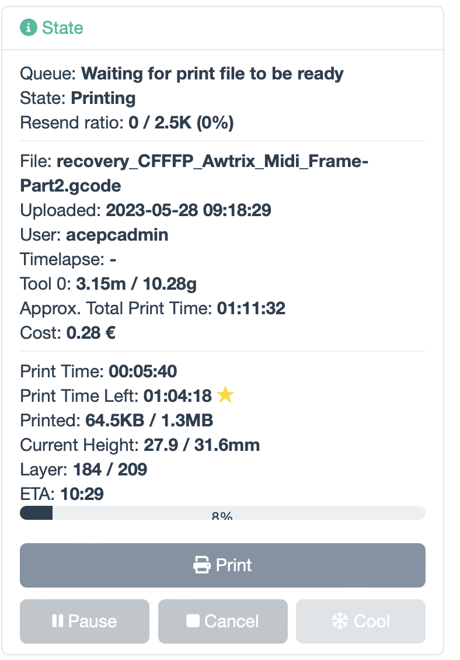Click the printer icon on the Print button
The height and width of the screenshot is (660, 460).
pos(203,565)
